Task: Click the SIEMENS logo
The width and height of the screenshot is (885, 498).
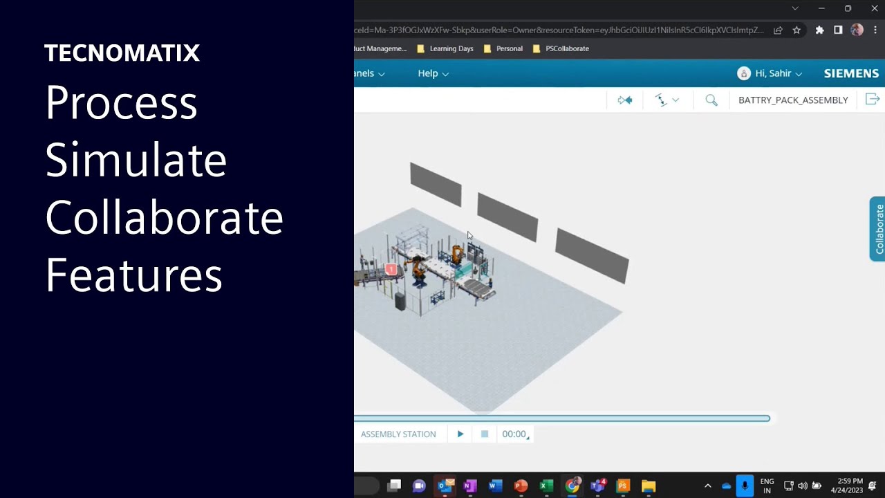Action: 851,73
